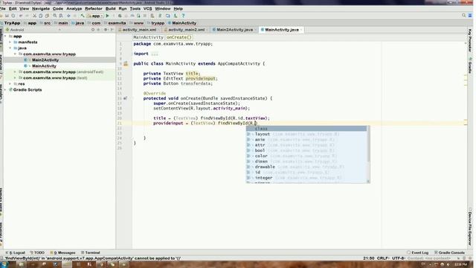Image resolution: width=476 pixels, height=268 pixels.
Task: Open the Analyze menu
Action: (74, 9)
